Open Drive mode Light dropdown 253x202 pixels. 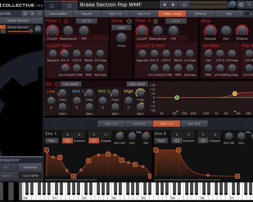(x=121, y=28)
